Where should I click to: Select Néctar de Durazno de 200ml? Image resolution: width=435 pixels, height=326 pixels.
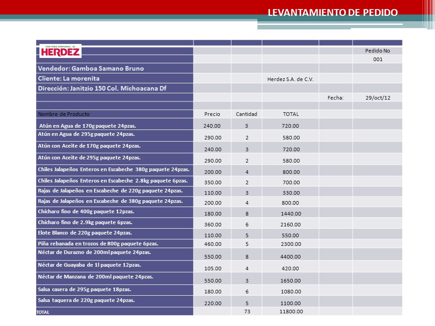click(x=95, y=252)
